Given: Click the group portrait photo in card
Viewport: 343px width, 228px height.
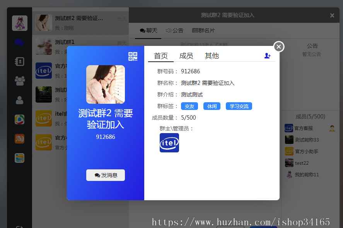Looking at the screenshot, I should (106, 84).
